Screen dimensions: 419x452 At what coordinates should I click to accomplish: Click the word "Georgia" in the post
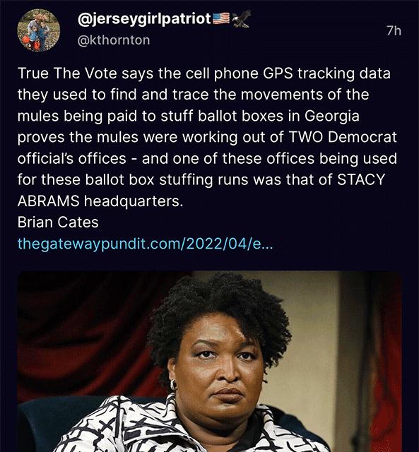(332, 116)
